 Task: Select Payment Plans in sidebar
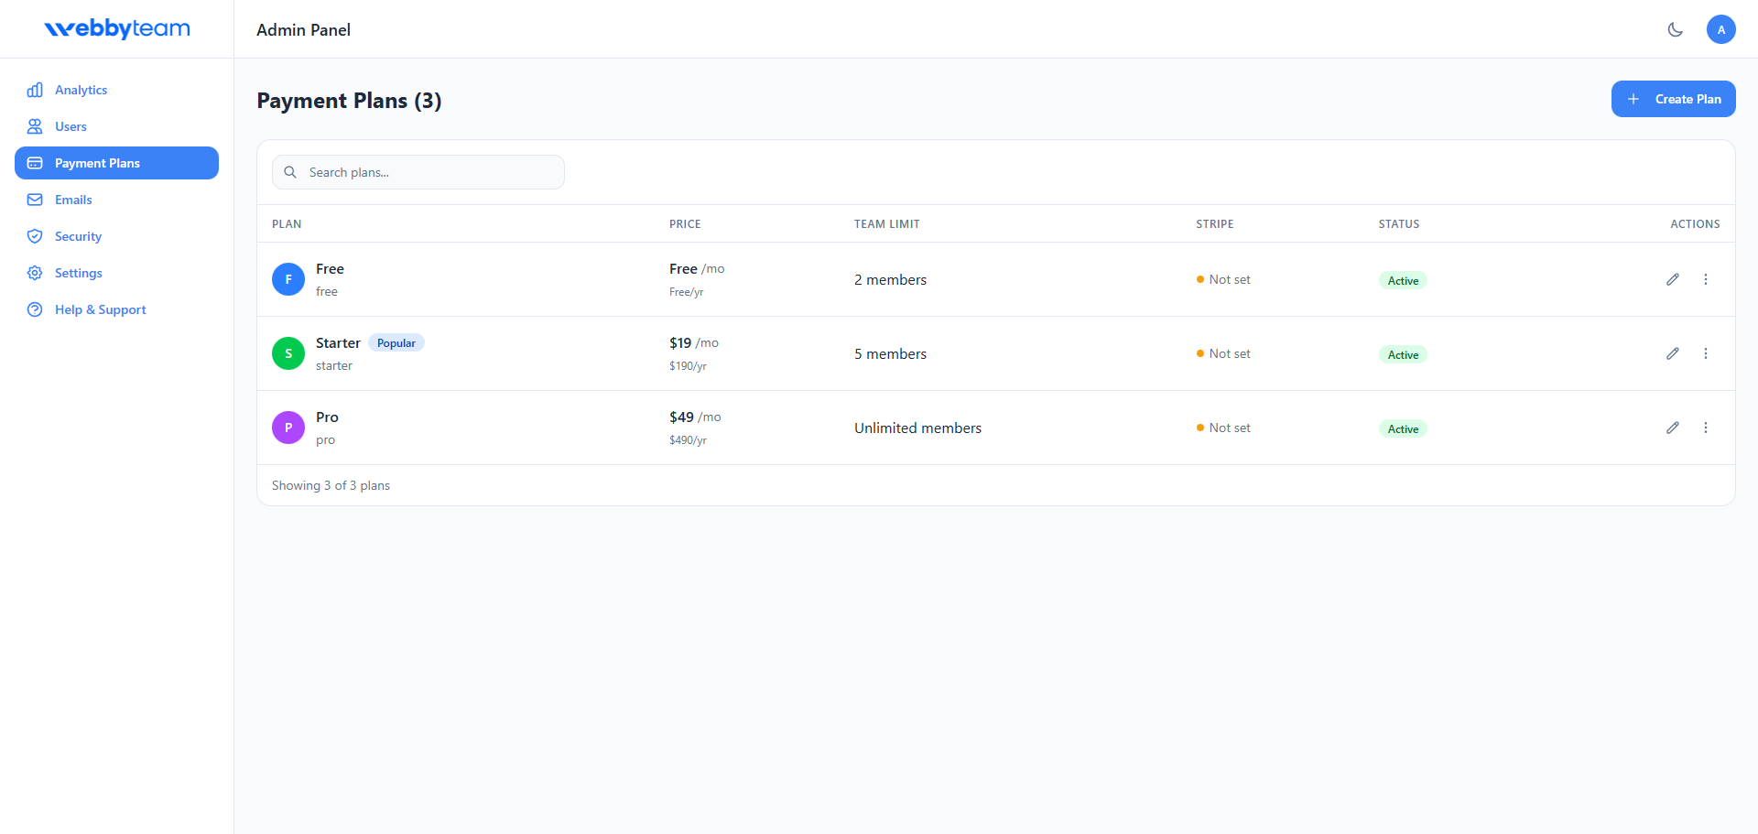(116, 163)
